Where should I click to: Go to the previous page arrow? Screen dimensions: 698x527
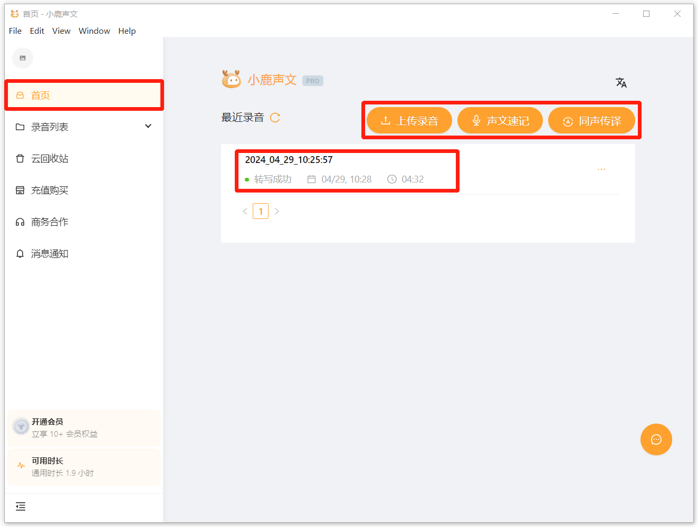pyautogui.click(x=245, y=212)
